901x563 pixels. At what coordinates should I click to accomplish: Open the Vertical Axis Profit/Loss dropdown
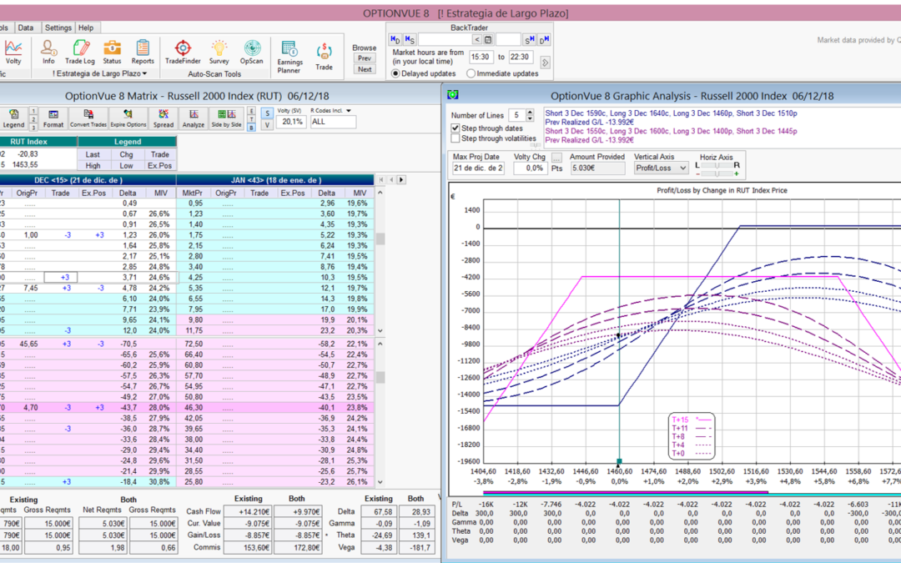coord(682,168)
